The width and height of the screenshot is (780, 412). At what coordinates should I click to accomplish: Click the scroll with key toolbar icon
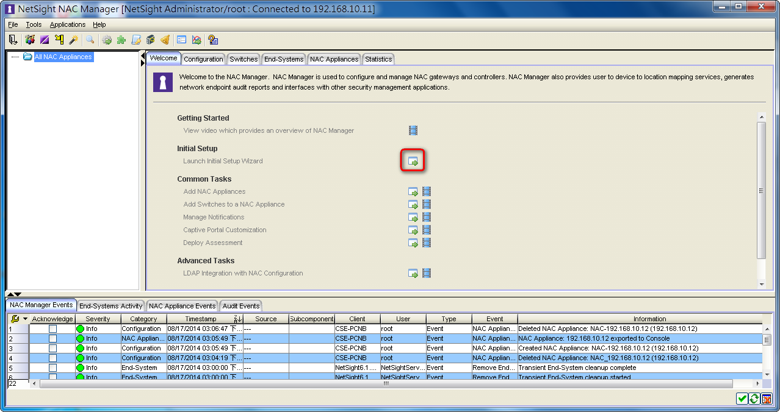point(136,40)
